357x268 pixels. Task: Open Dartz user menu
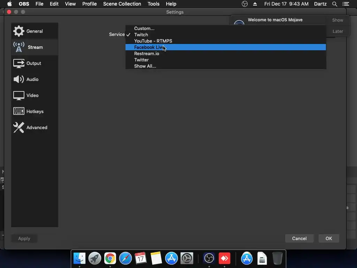(320, 4)
